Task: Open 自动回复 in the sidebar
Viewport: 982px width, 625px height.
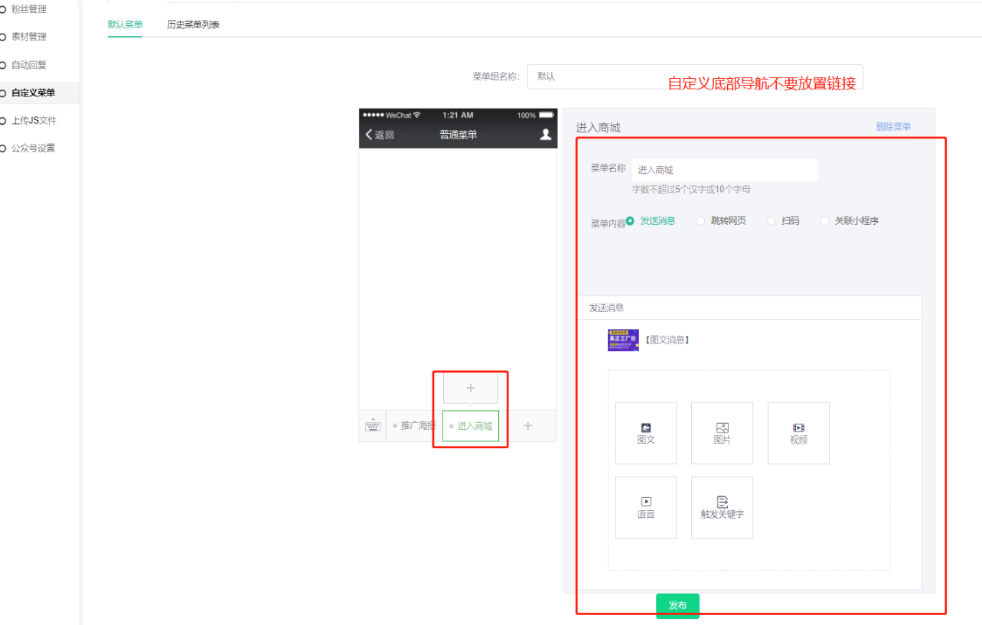Action: tap(29, 65)
